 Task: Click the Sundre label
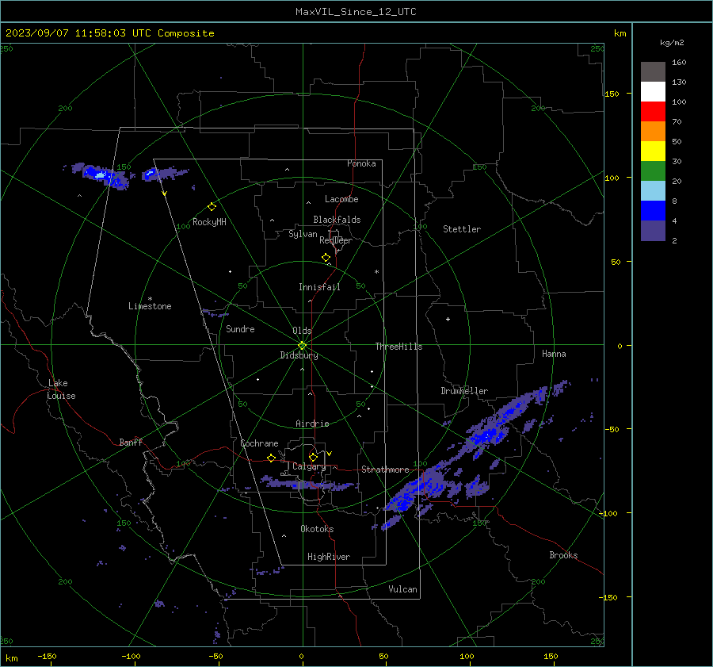click(x=240, y=328)
